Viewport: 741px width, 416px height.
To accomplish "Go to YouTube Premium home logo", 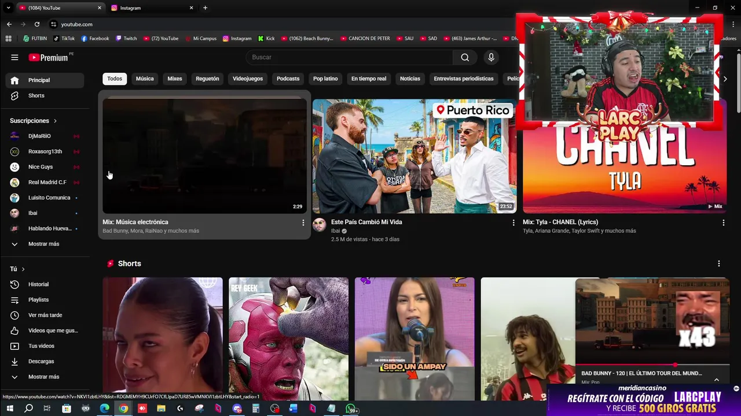I will 49,57.
